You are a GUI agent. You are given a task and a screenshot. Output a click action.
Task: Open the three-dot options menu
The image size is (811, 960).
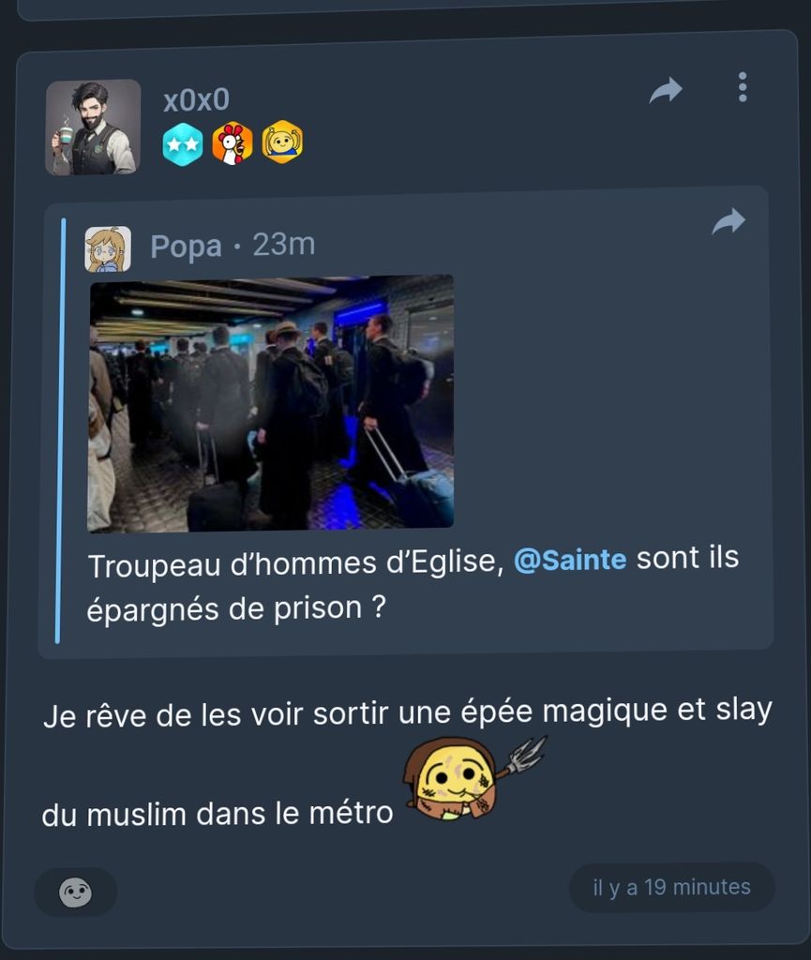pyautogui.click(x=743, y=87)
